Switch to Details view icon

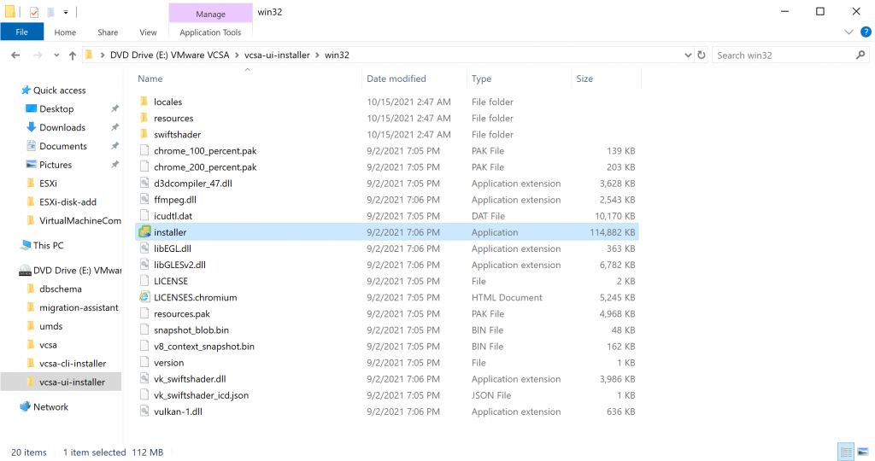pyautogui.click(x=847, y=452)
